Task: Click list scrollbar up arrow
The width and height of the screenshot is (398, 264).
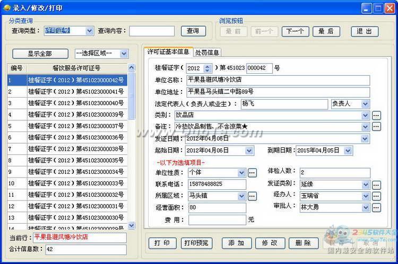Action: 132,67
